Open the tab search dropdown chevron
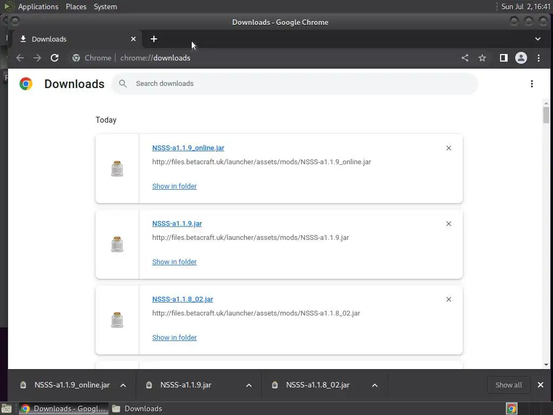This screenshot has width=553, height=415. pos(538,39)
